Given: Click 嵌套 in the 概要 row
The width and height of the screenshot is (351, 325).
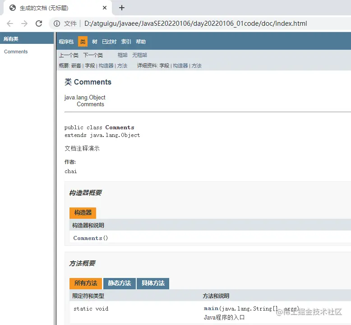Looking at the screenshot, I should coord(76,66).
